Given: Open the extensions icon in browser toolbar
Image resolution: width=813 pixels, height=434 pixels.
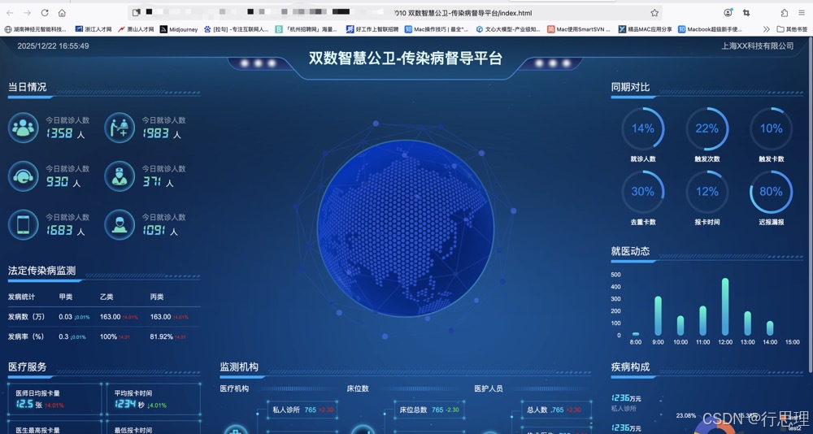Looking at the screenshot, I should tap(784, 13).
